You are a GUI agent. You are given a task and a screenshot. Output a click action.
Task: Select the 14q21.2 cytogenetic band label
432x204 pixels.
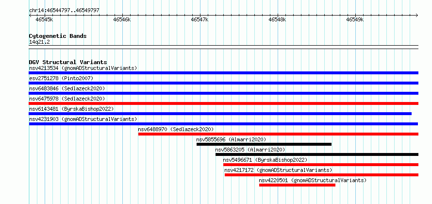39,42
